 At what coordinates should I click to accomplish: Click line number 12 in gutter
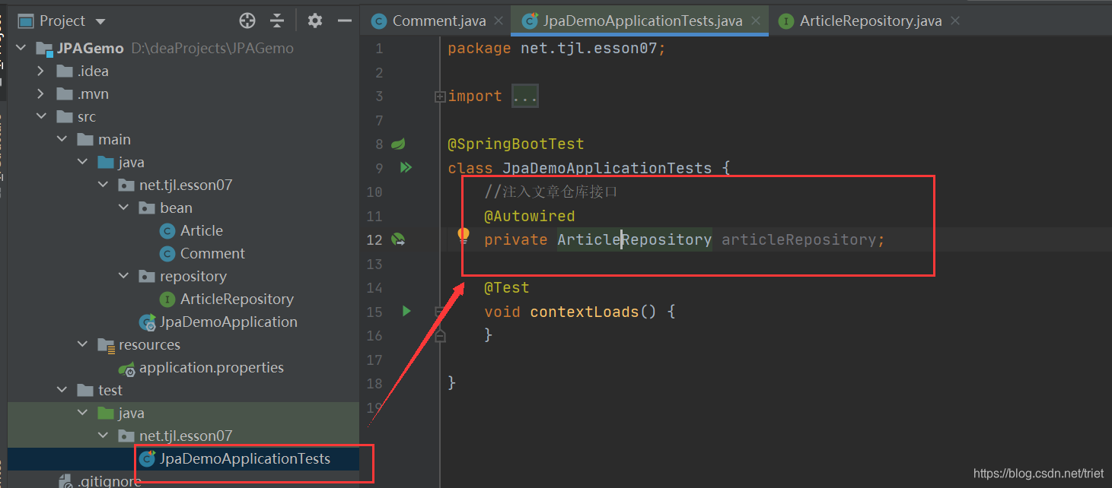point(374,239)
